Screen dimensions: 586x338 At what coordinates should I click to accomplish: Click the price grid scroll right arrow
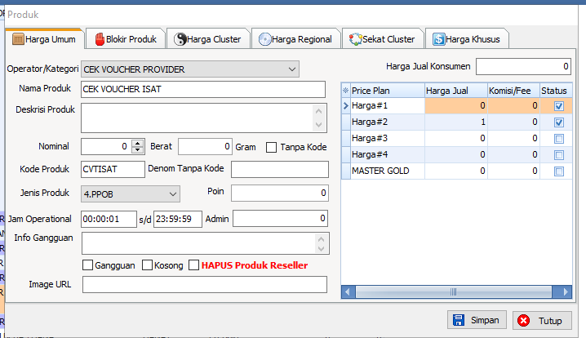(565, 291)
